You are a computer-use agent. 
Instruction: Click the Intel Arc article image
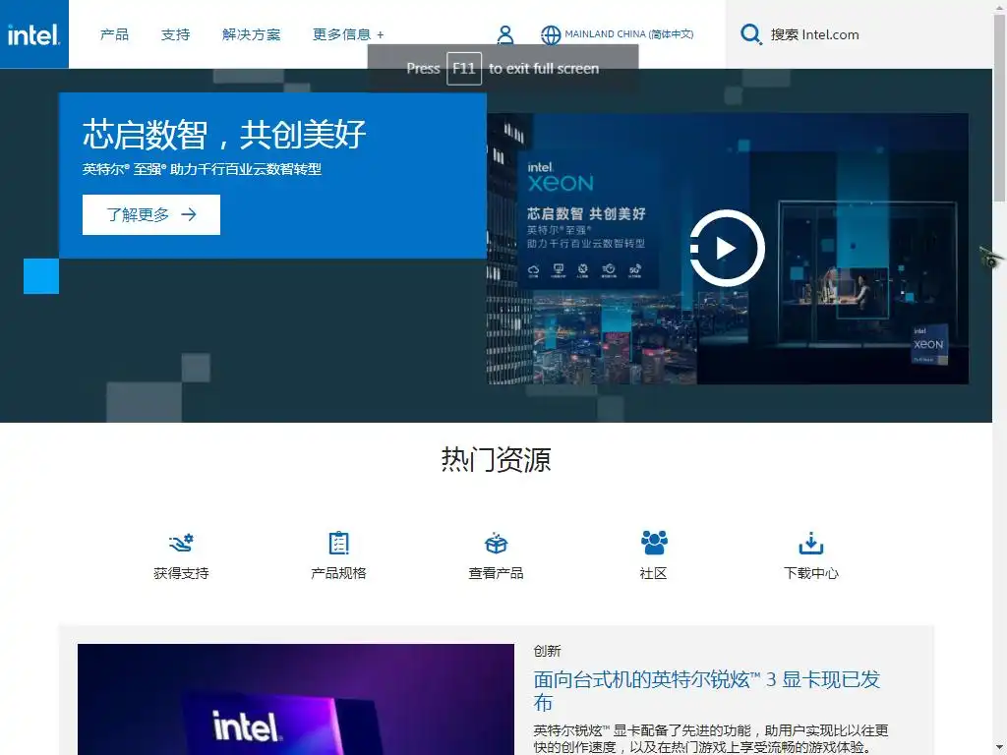(296, 699)
